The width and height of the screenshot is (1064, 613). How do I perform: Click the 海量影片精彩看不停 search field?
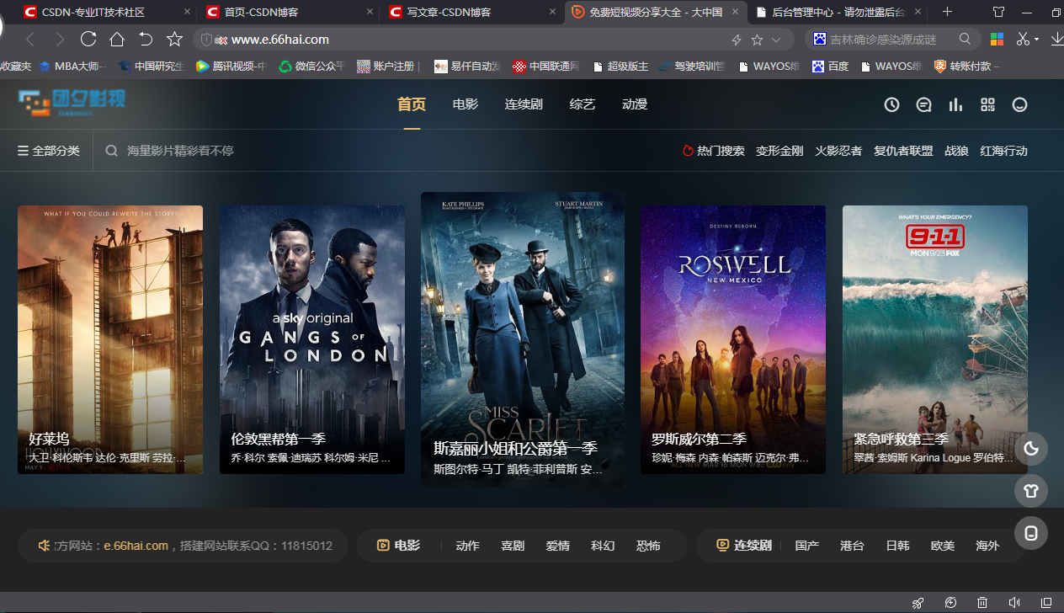[x=180, y=151]
